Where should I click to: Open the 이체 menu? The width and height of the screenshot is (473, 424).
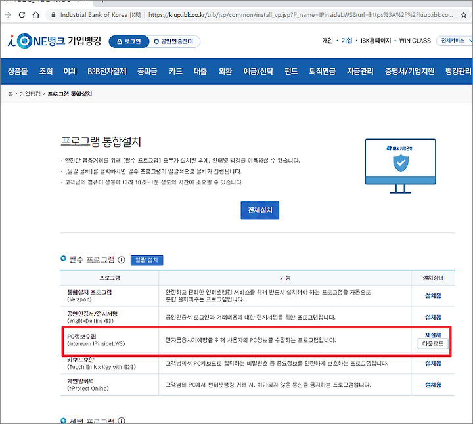pyautogui.click(x=70, y=72)
